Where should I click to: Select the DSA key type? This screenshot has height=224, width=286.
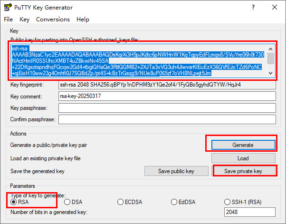point(73,202)
